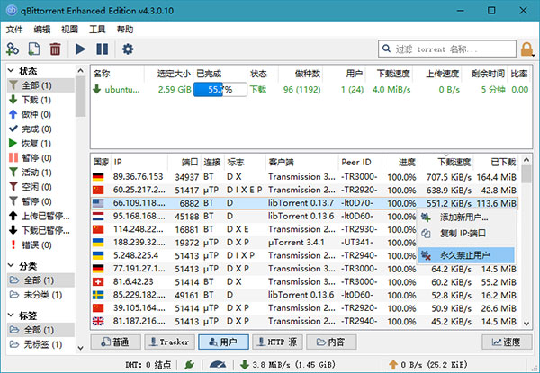Image resolution: width=540 pixels, height=373 pixels.
Task: Click the add torrent file icon
Action: (34, 49)
